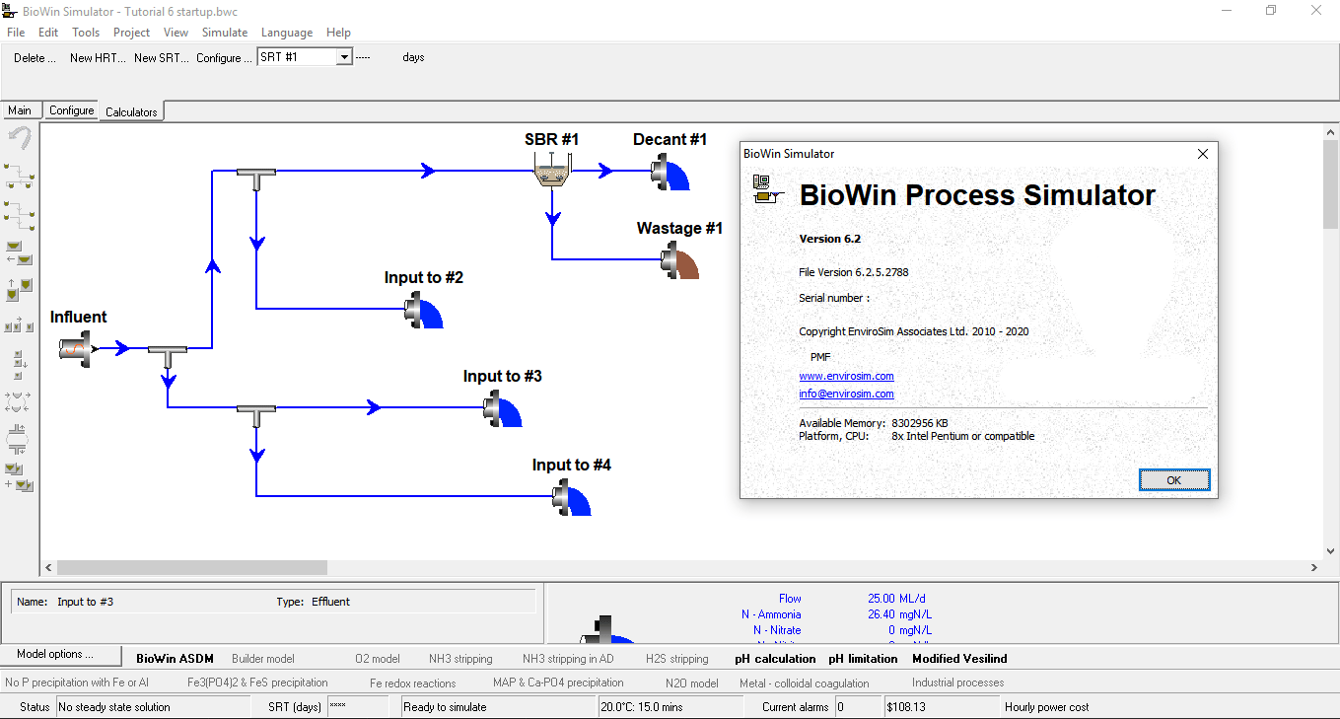
Task: Open the Tools menu
Action: (x=86, y=33)
